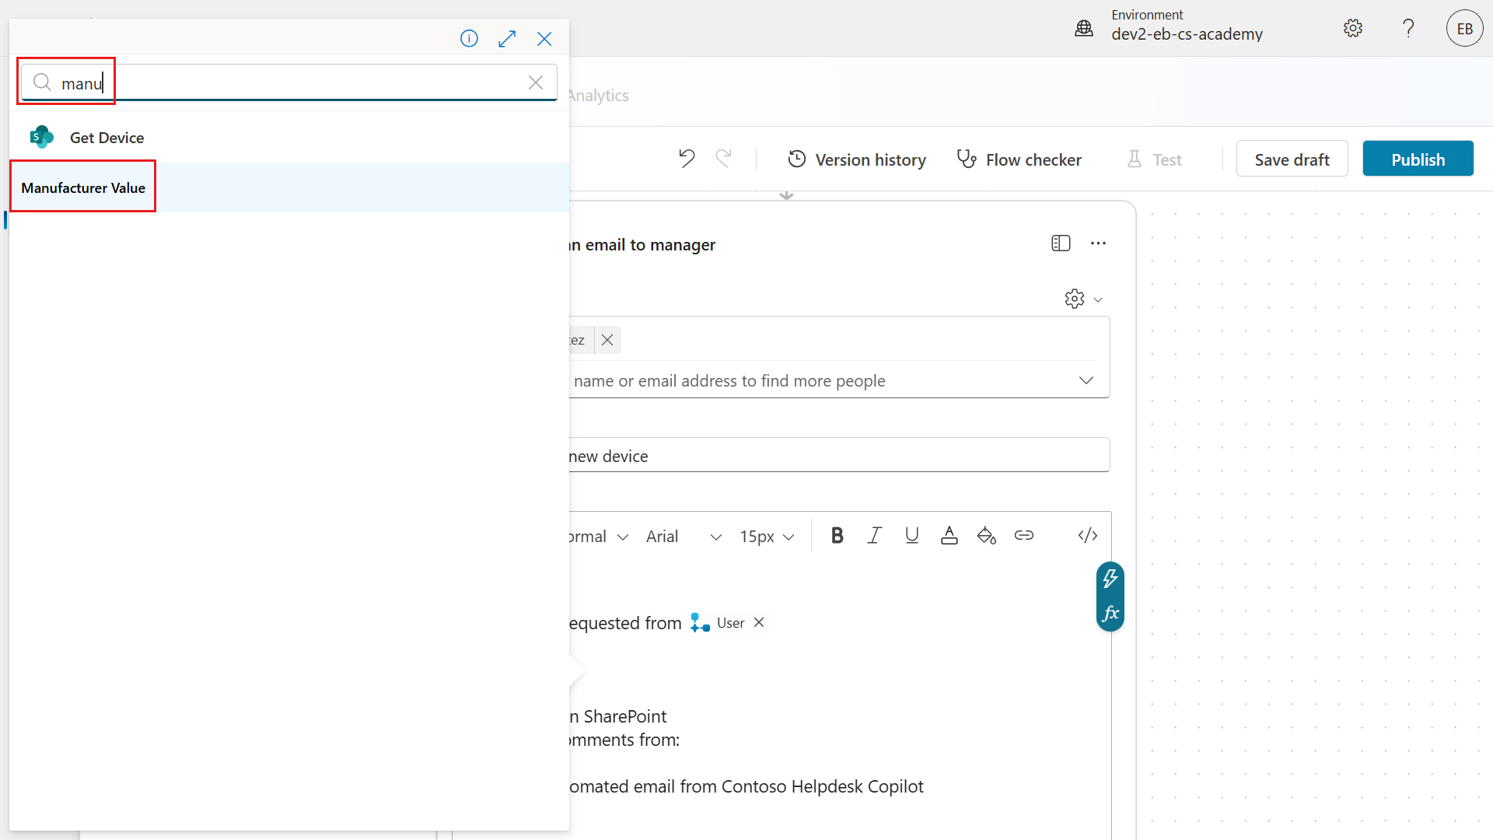
Task: Open the dynamic content lightning bolt pane
Action: (1110, 578)
